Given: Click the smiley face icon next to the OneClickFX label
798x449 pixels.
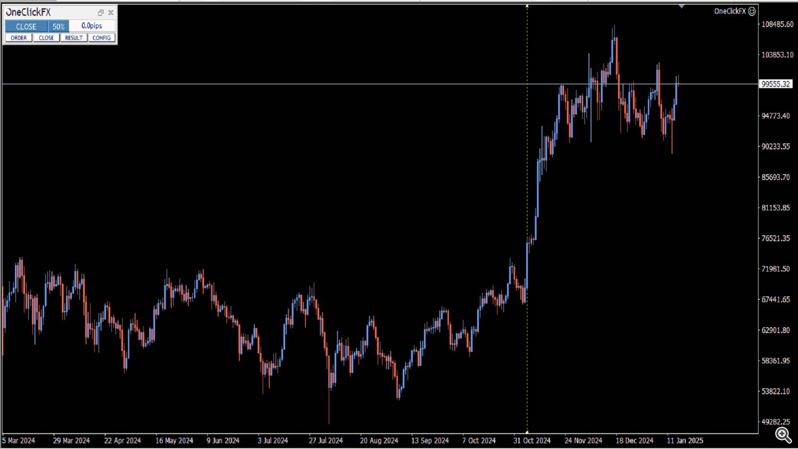Looking at the screenshot, I should 752,11.
